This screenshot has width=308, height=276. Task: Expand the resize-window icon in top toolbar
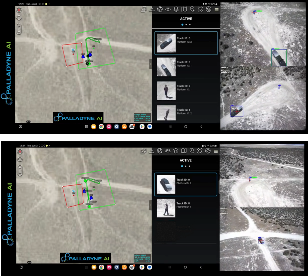[143, 9]
